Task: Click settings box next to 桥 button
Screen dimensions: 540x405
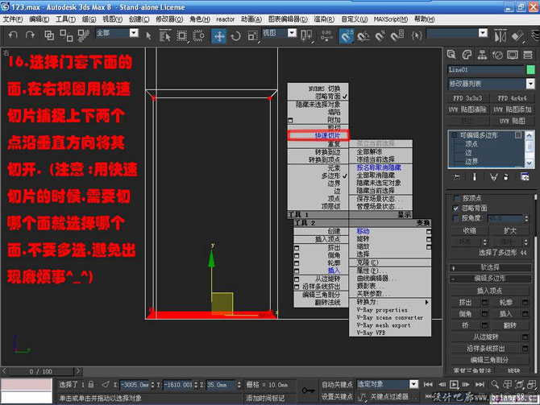Action: coord(484,325)
